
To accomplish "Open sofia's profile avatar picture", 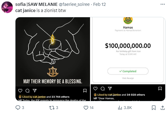I will (7, 7).
